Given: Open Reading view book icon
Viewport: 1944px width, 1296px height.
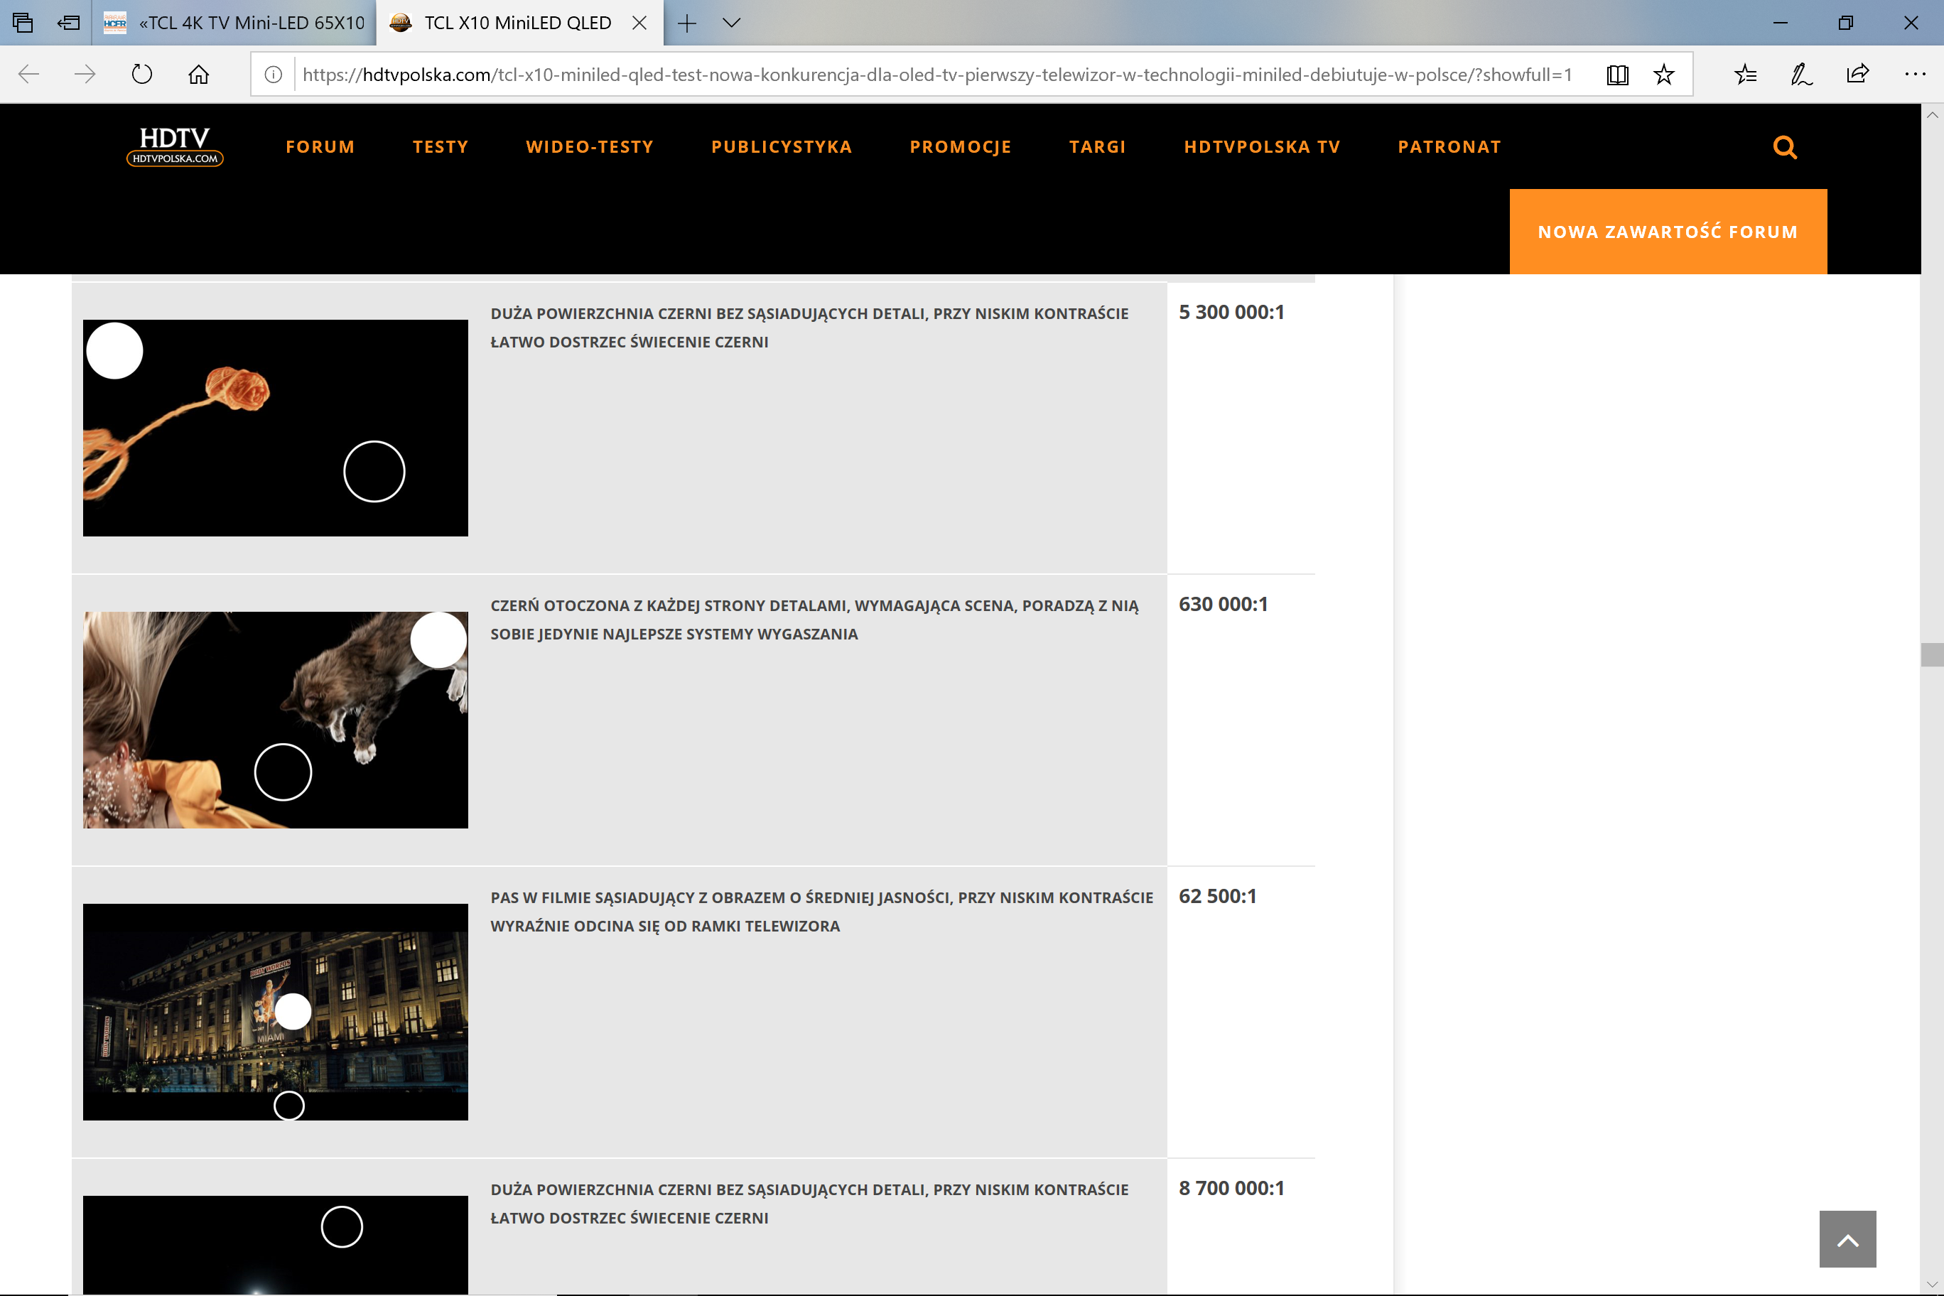Looking at the screenshot, I should [x=1616, y=75].
